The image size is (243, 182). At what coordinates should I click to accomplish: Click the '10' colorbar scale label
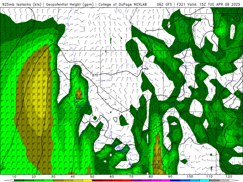coord(14,177)
